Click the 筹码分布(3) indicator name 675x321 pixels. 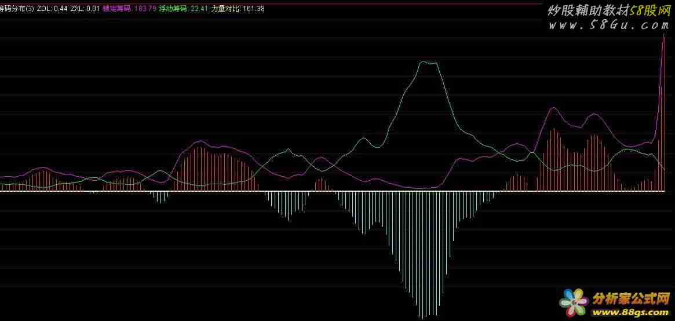(x=17, y=9)
